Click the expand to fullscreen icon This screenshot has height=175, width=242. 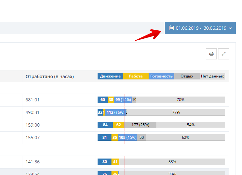(x=224, y=54)
